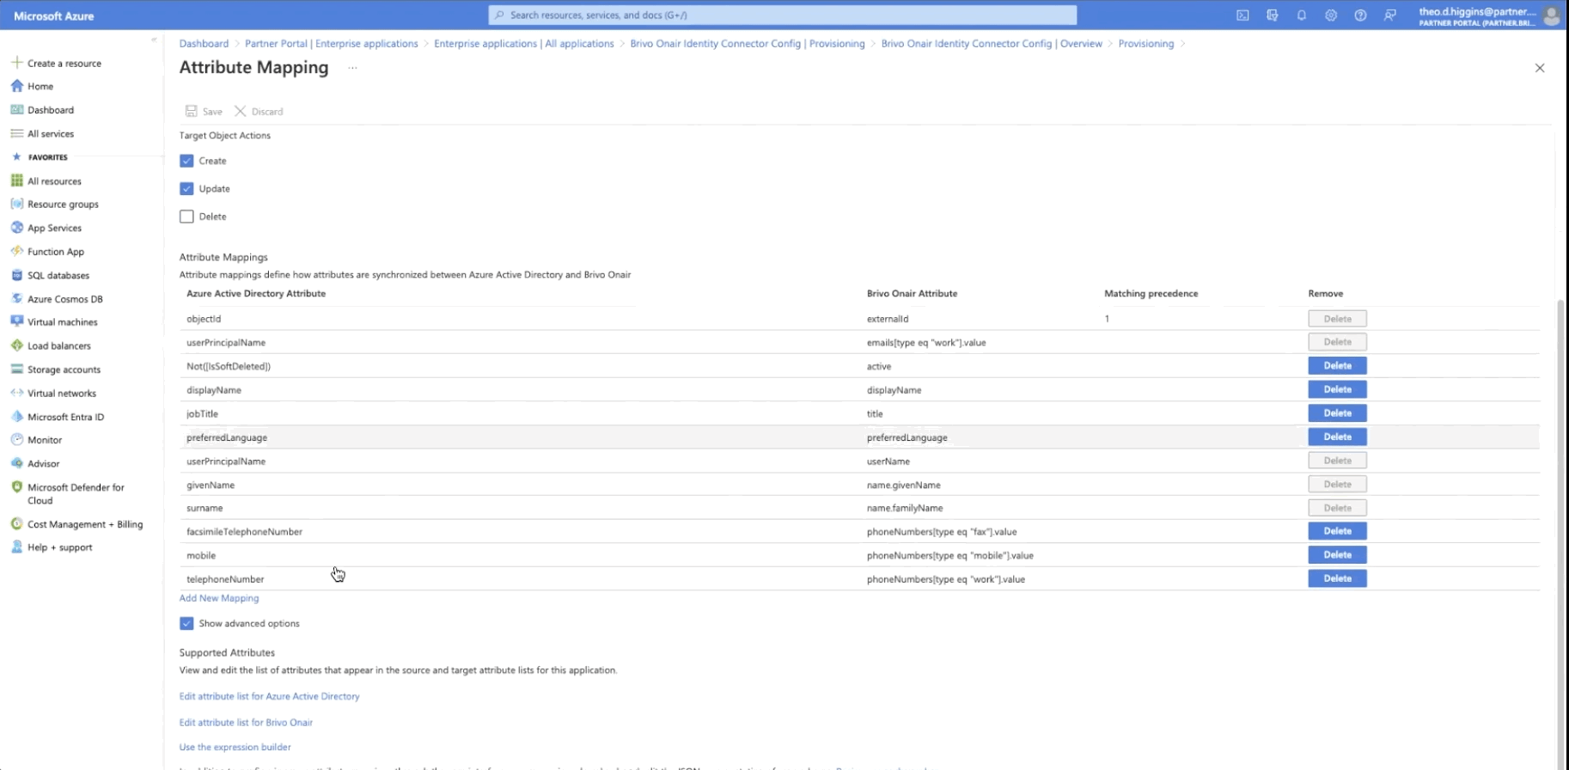Click the Dashboard icon in sidebar
1569x770 pixels.
pos(16,110)
